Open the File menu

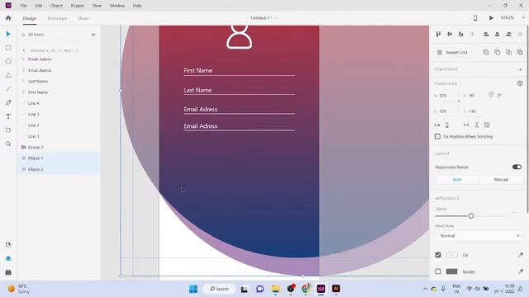coord(23,6)
